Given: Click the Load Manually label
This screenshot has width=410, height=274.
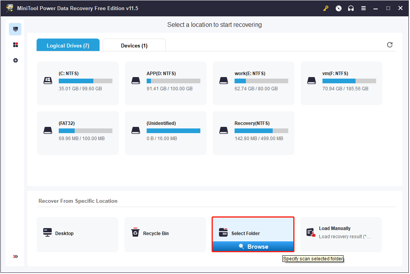Looking at the screenshot, I should (x=335, y=228).
